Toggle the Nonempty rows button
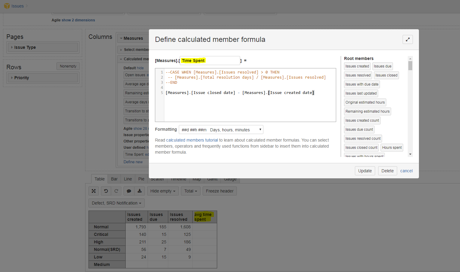This screenshot has width=460, height=272. coord(68,66)
